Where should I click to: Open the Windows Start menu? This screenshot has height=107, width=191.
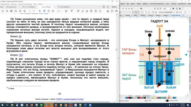tap(2, 105)
